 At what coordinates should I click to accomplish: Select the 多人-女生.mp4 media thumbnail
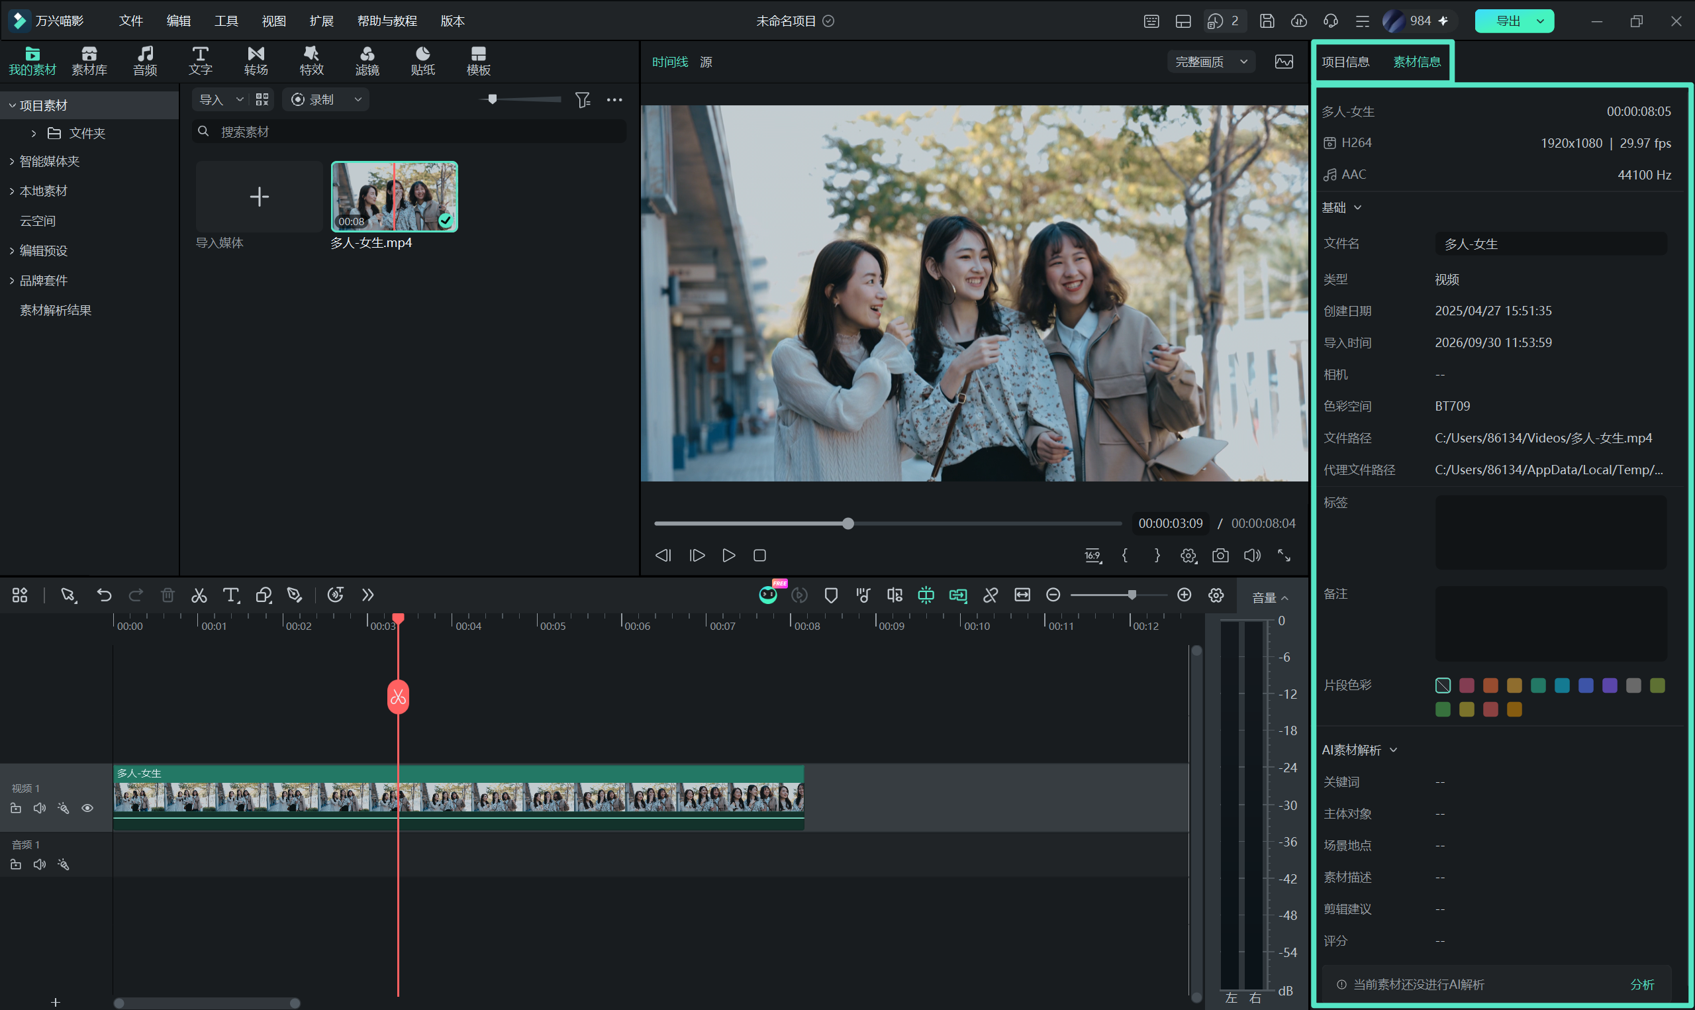(x=395, y=197)
